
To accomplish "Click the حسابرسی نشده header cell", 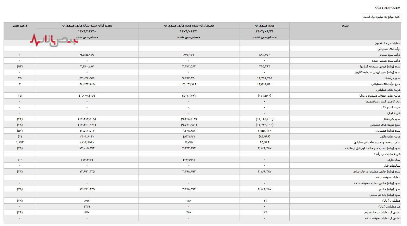I will 264,37.
